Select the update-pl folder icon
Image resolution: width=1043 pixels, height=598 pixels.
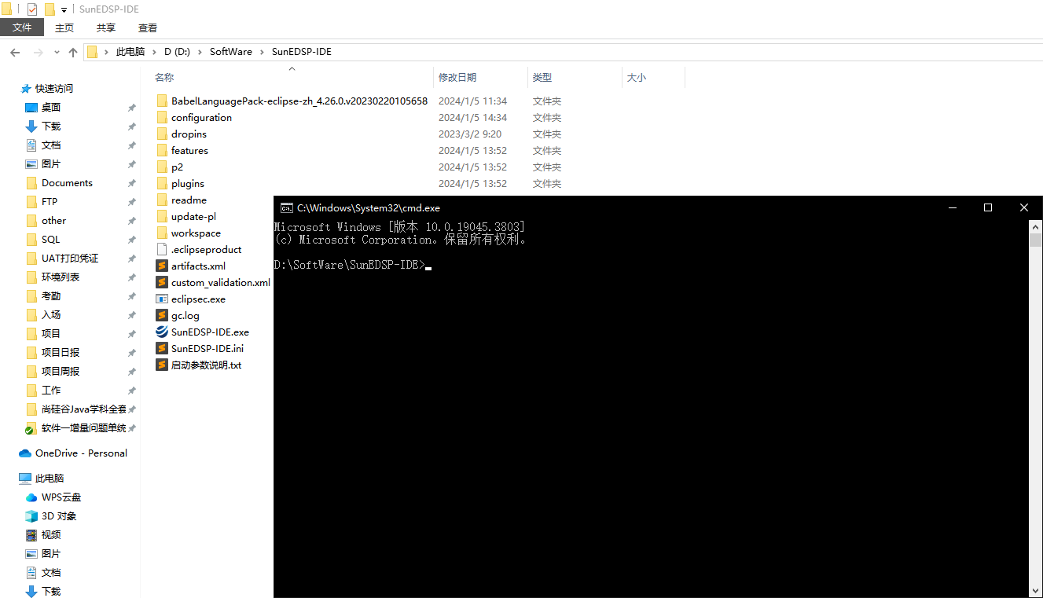click(x=162, y=216)
